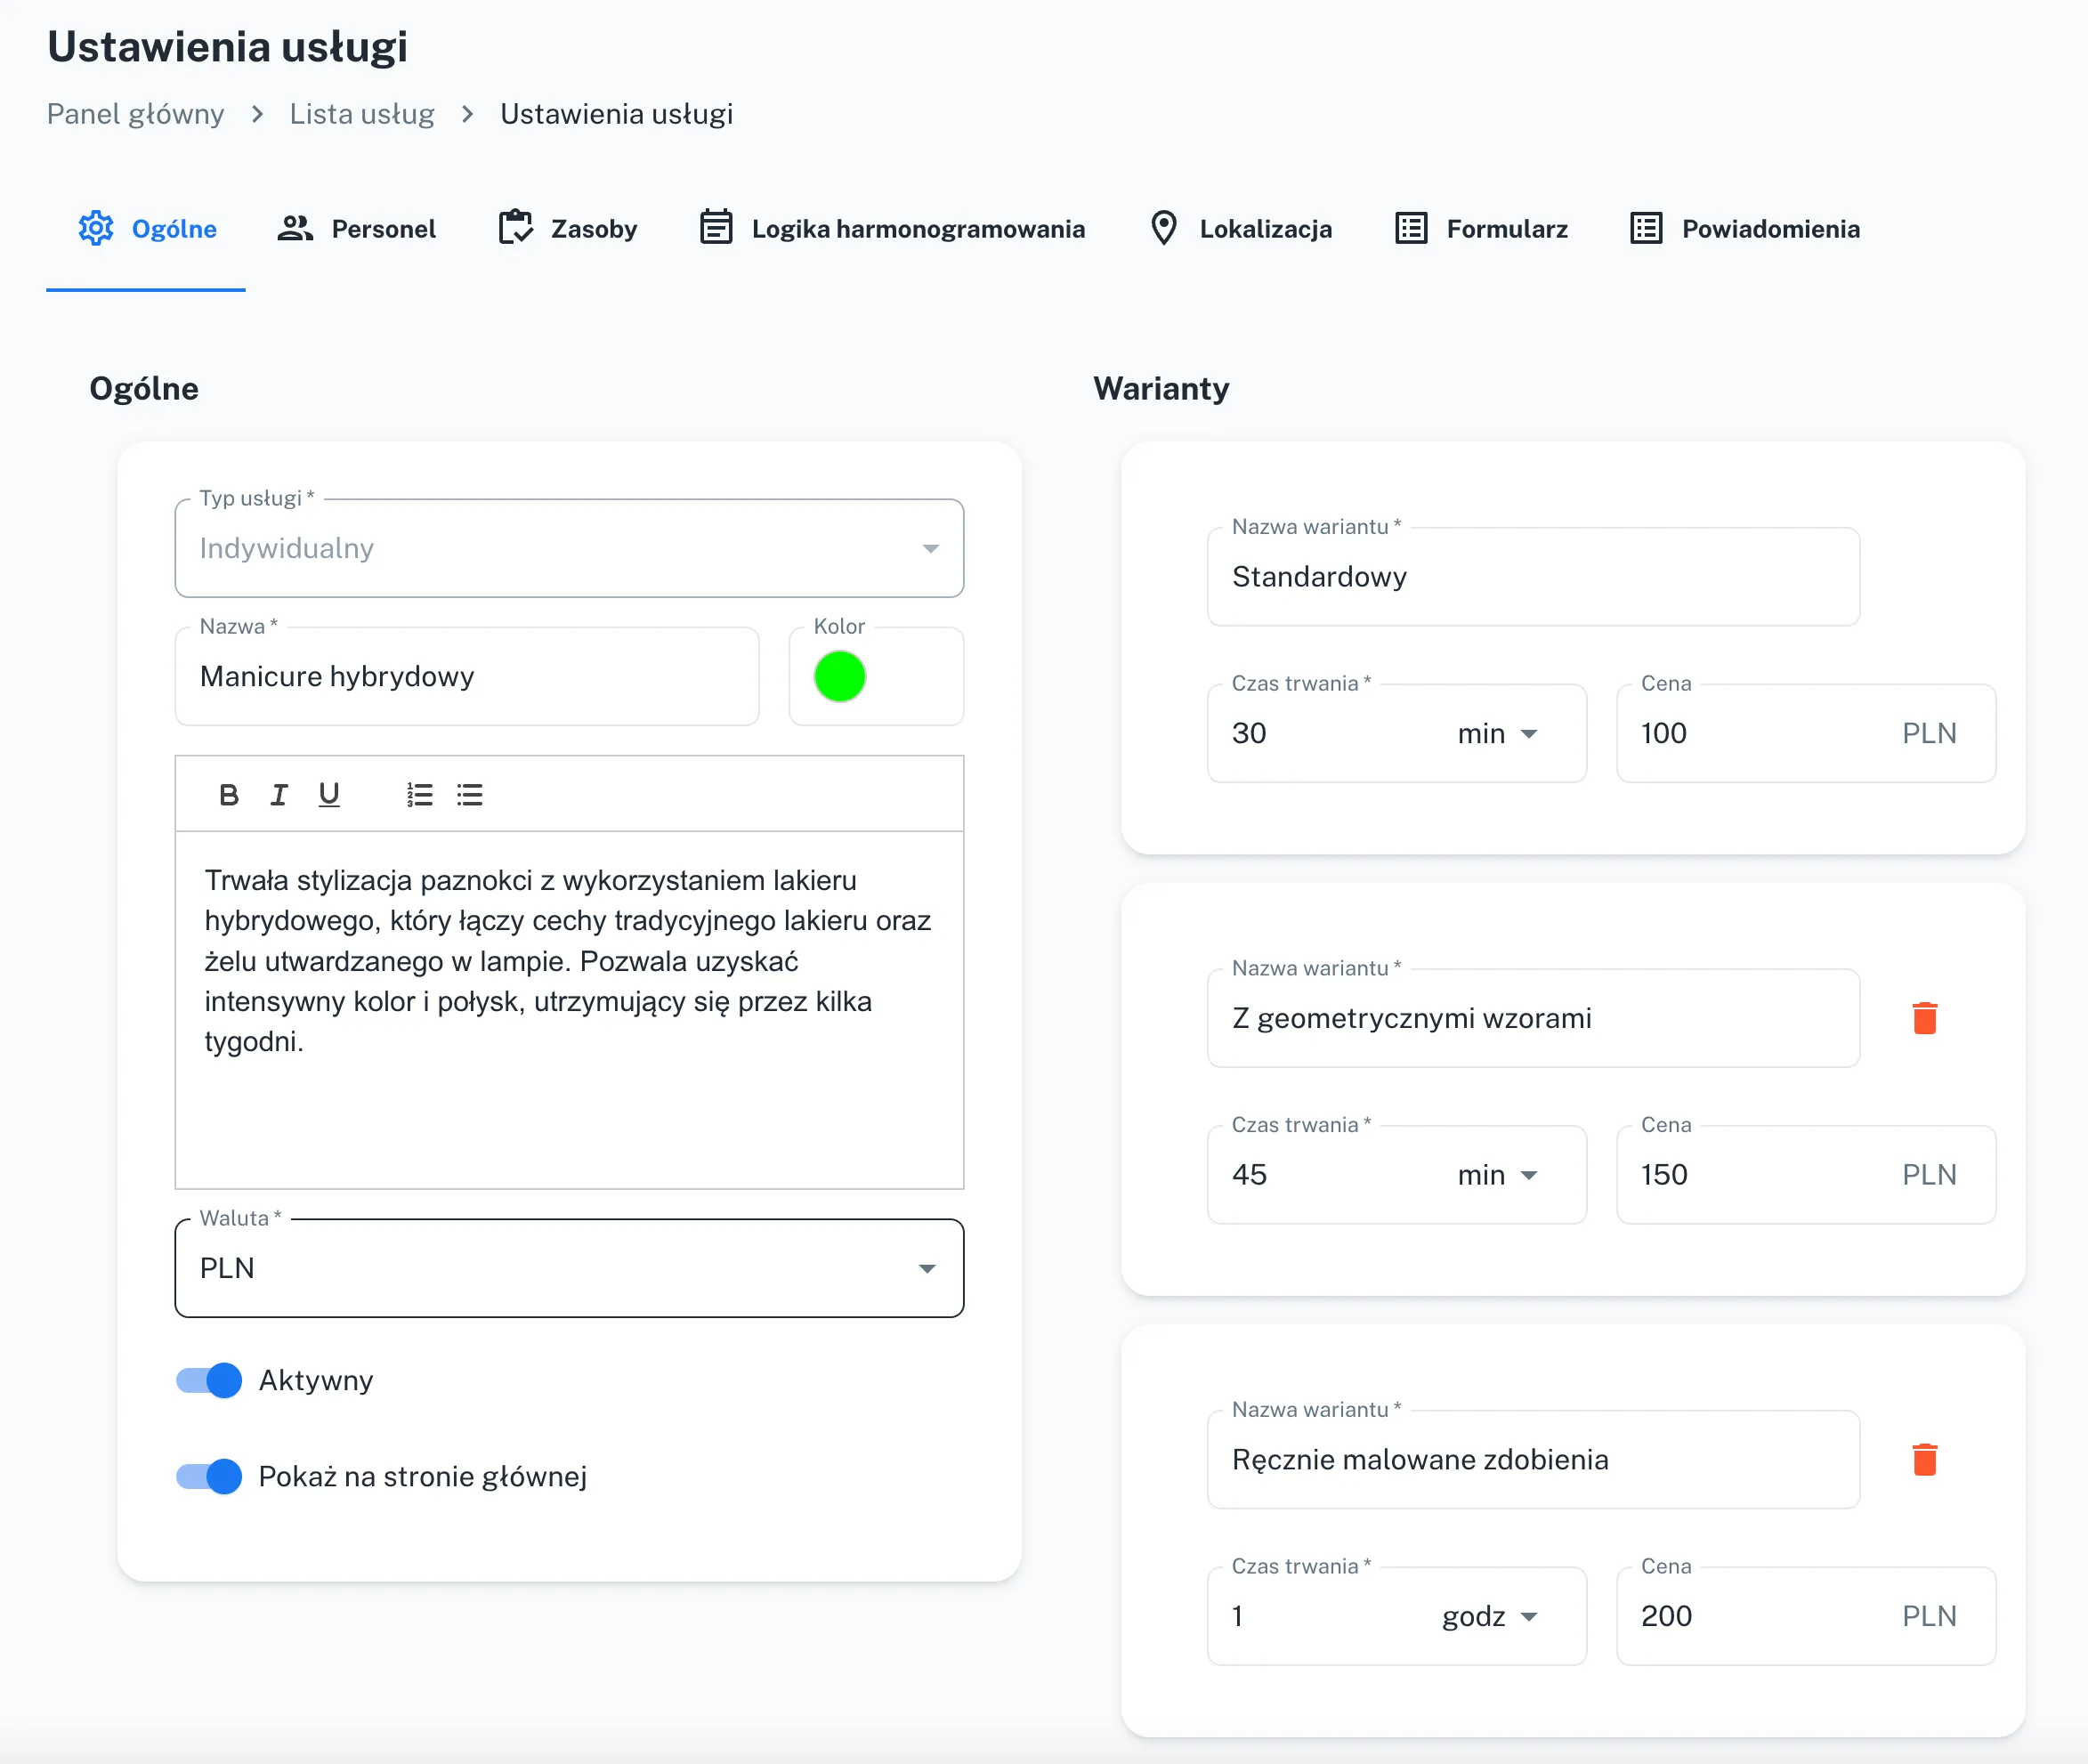Delete the 'Ręcznie malowane zdobienia' variant

[1924, 1459]
